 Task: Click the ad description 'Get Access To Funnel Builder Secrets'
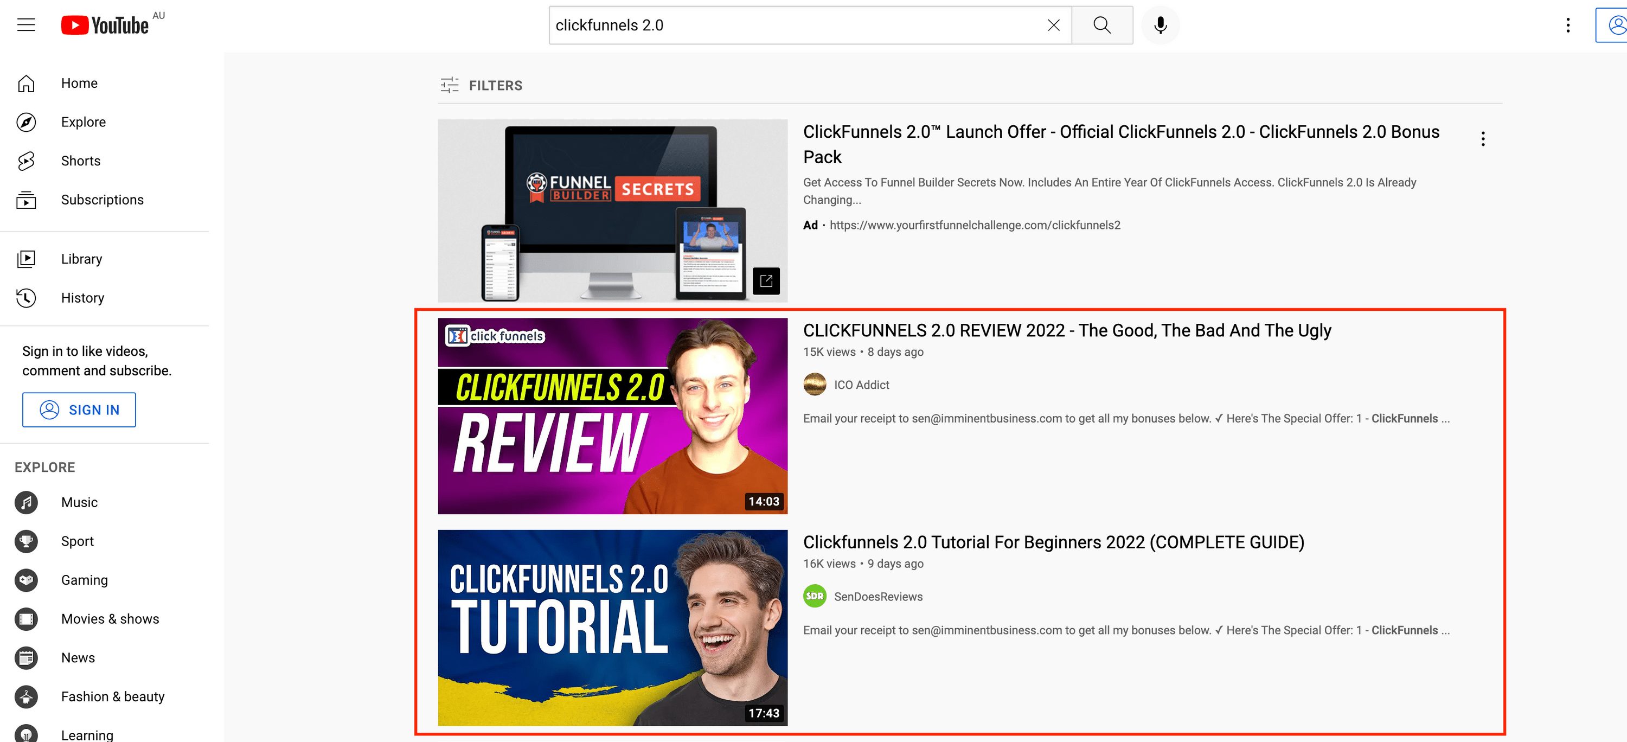pyautogui.click(x=1110, y=191)
